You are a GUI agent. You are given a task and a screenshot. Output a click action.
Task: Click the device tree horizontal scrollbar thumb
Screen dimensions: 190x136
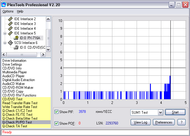pos(22,55)
